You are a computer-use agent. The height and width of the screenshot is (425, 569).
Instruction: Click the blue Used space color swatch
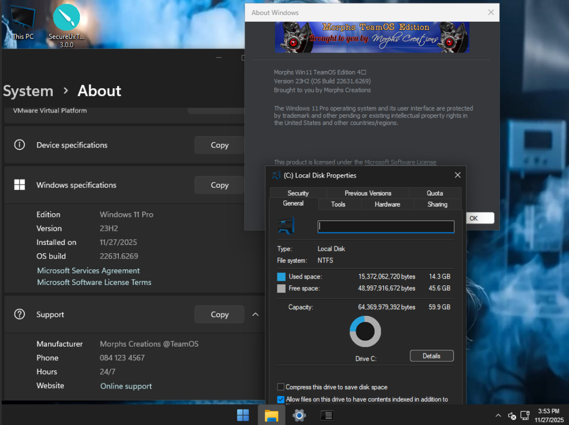click(x=281, y=277)
